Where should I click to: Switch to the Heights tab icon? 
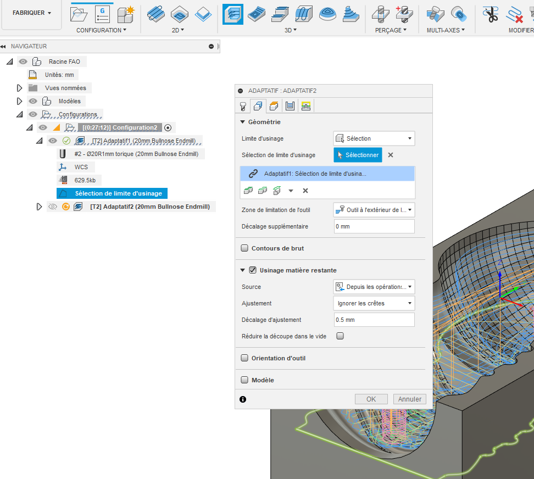[274, 106]
